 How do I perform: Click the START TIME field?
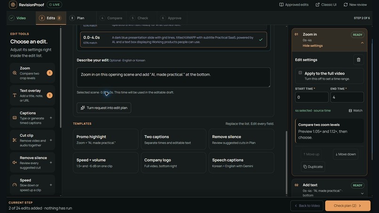pyautogui.click(x=312, y=97)
